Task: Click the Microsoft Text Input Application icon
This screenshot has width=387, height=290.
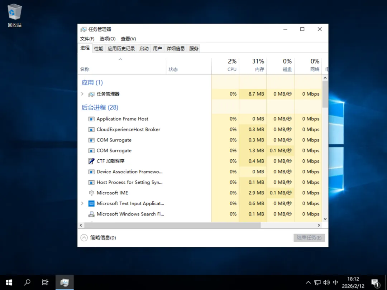Action: (91, 203)
